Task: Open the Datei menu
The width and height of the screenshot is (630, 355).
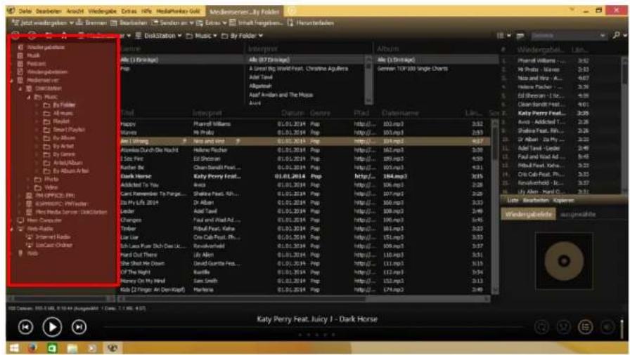Action: (25, 11)
